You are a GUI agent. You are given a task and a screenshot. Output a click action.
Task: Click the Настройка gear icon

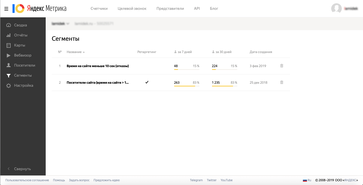click(9, 85)
